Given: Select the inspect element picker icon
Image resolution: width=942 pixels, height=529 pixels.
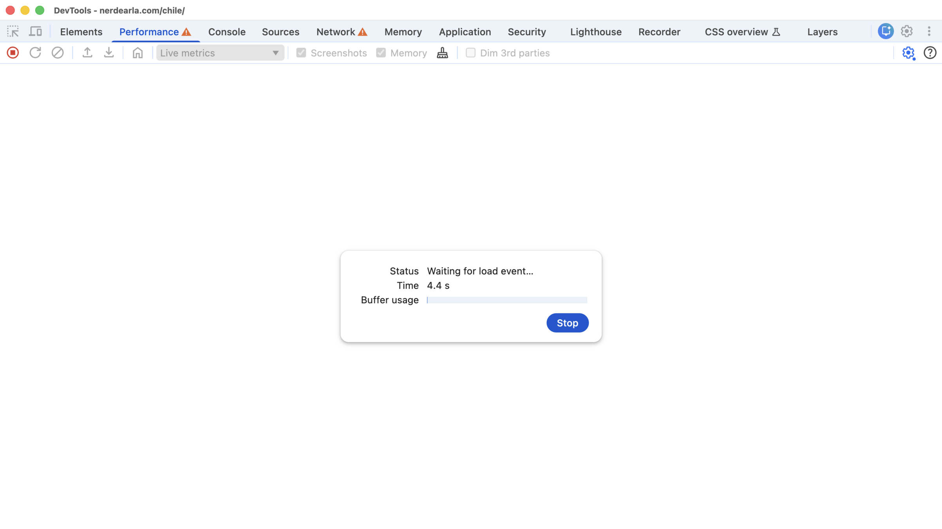Looking at the screenshot, I should point(13,31).
